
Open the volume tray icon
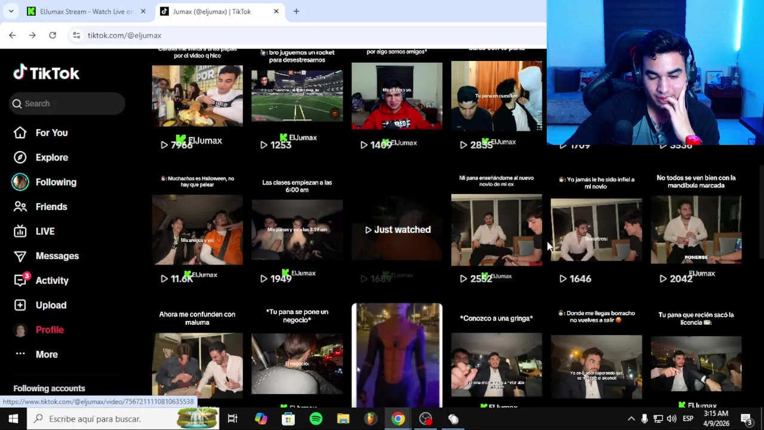671,419
